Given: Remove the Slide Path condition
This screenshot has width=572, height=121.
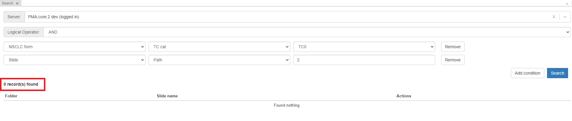Looking at the screenshot, I should coord(453,60).
